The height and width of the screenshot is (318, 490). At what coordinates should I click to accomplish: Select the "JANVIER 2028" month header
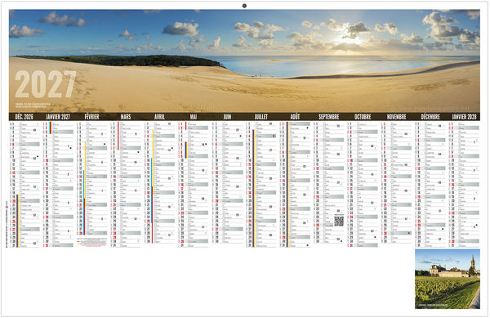click(464, 117)
